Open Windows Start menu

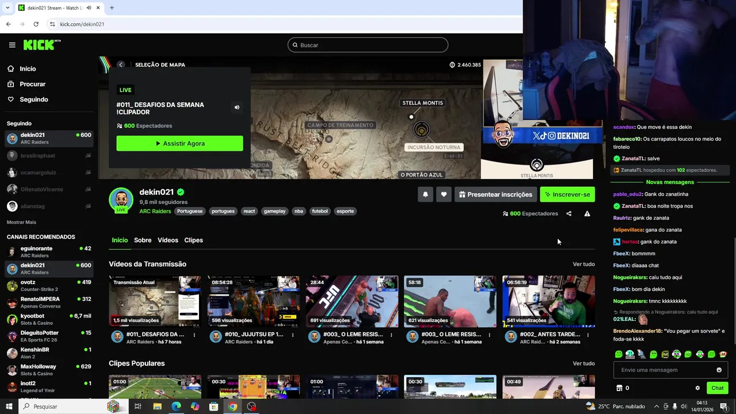pos(9,407)
